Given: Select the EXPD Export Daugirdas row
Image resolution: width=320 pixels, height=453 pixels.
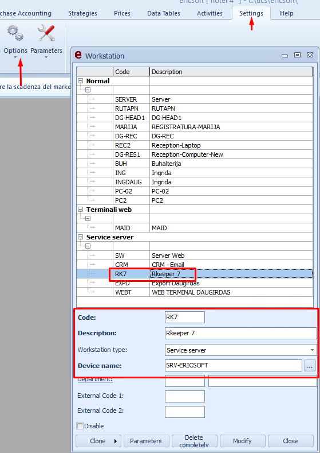Looking at the screenshot, I should (x=195, y=283).
